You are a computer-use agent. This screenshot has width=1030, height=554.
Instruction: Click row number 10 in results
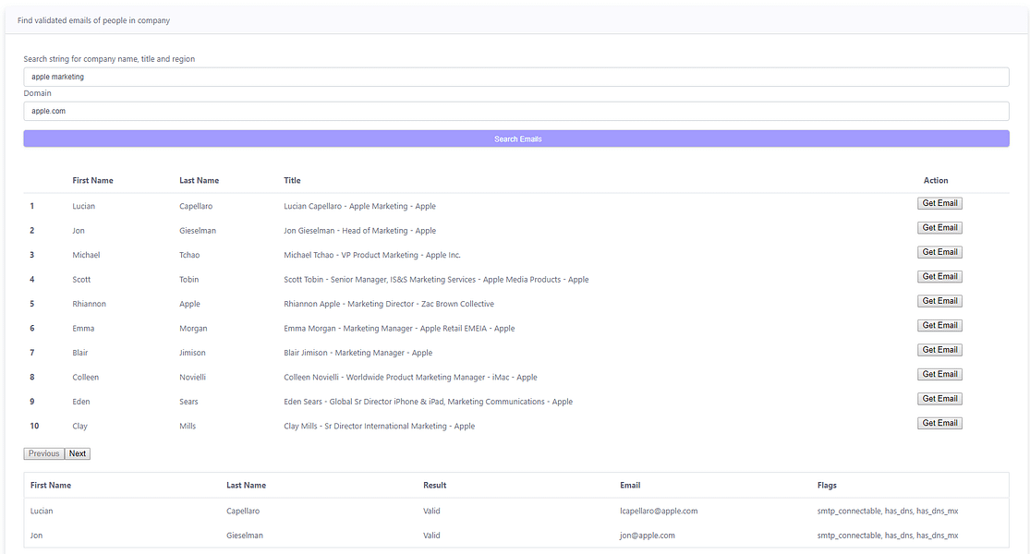pyautogui.click(x=34, y=426)
